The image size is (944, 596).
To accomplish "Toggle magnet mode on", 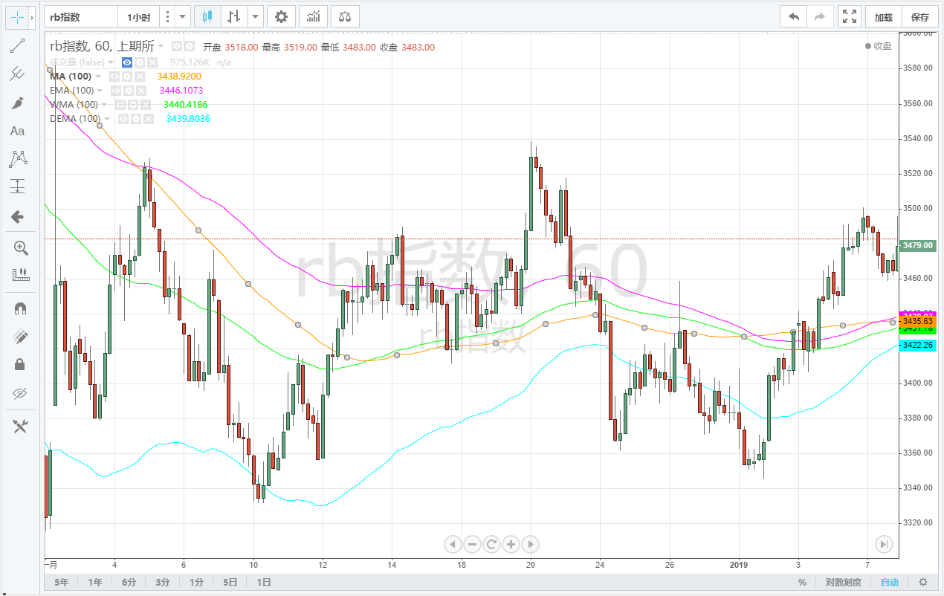I will [x=21, y=308].
